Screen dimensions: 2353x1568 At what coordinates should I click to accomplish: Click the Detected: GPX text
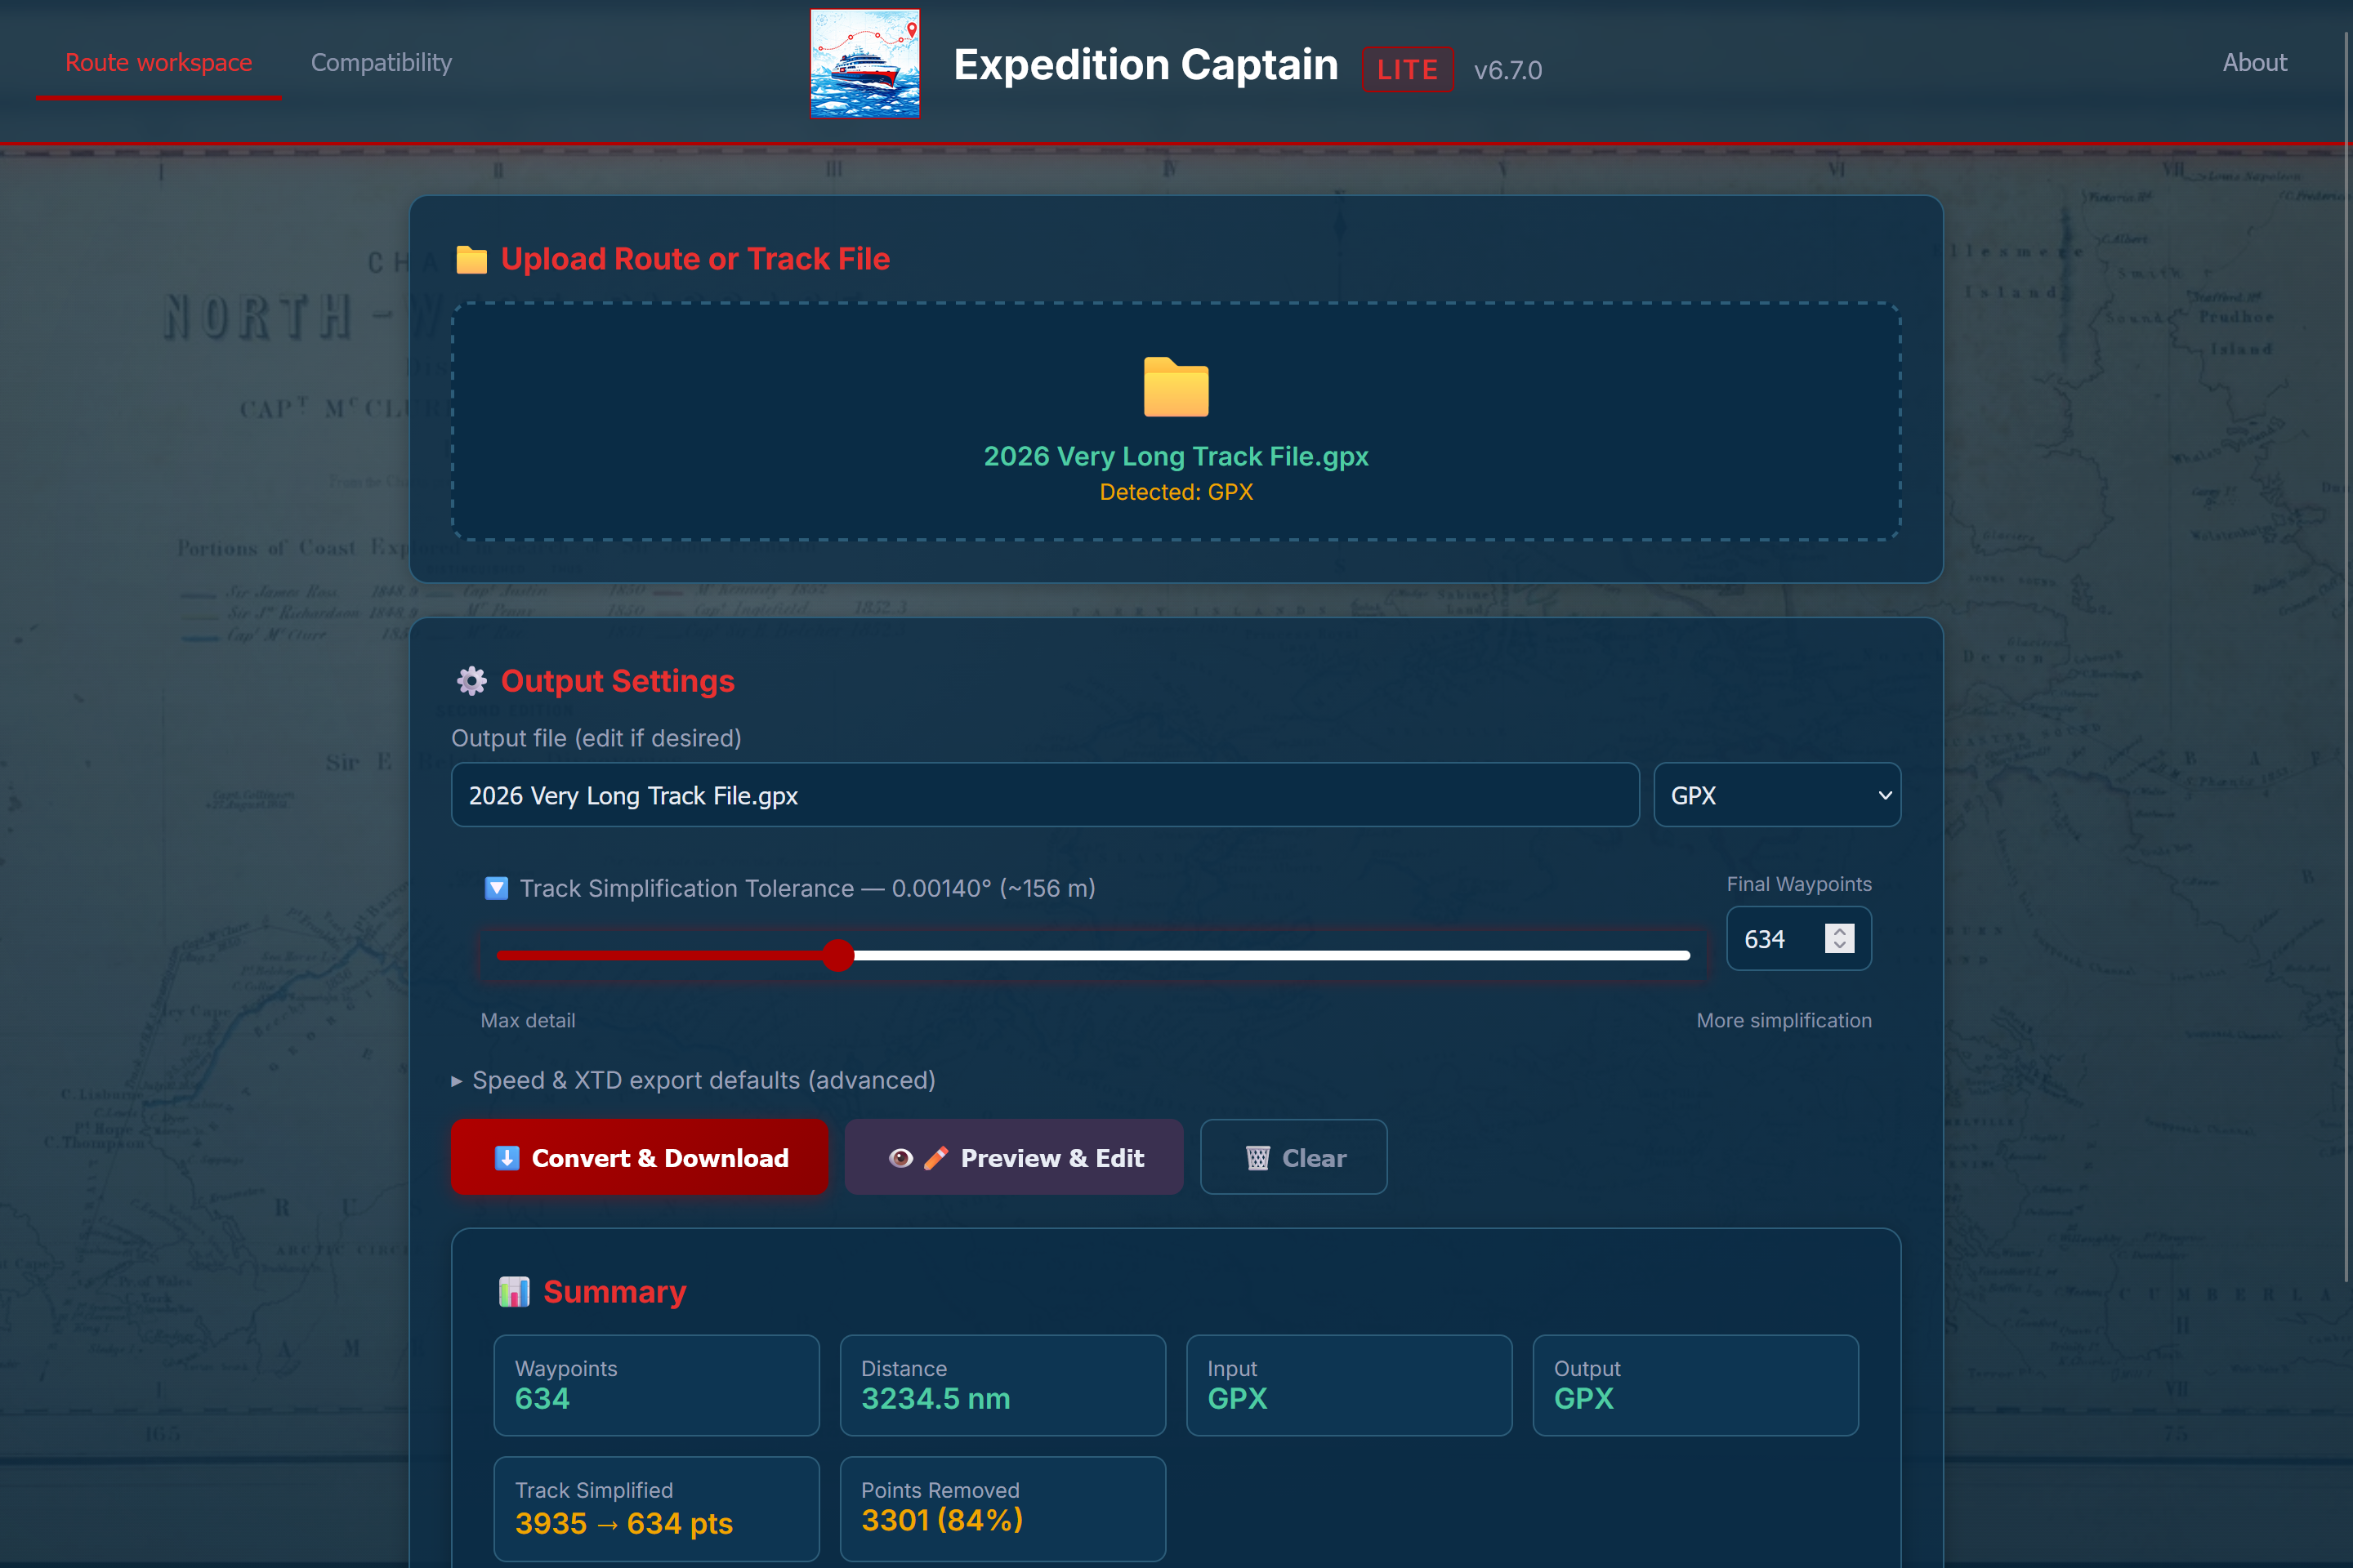point(1176,492)
